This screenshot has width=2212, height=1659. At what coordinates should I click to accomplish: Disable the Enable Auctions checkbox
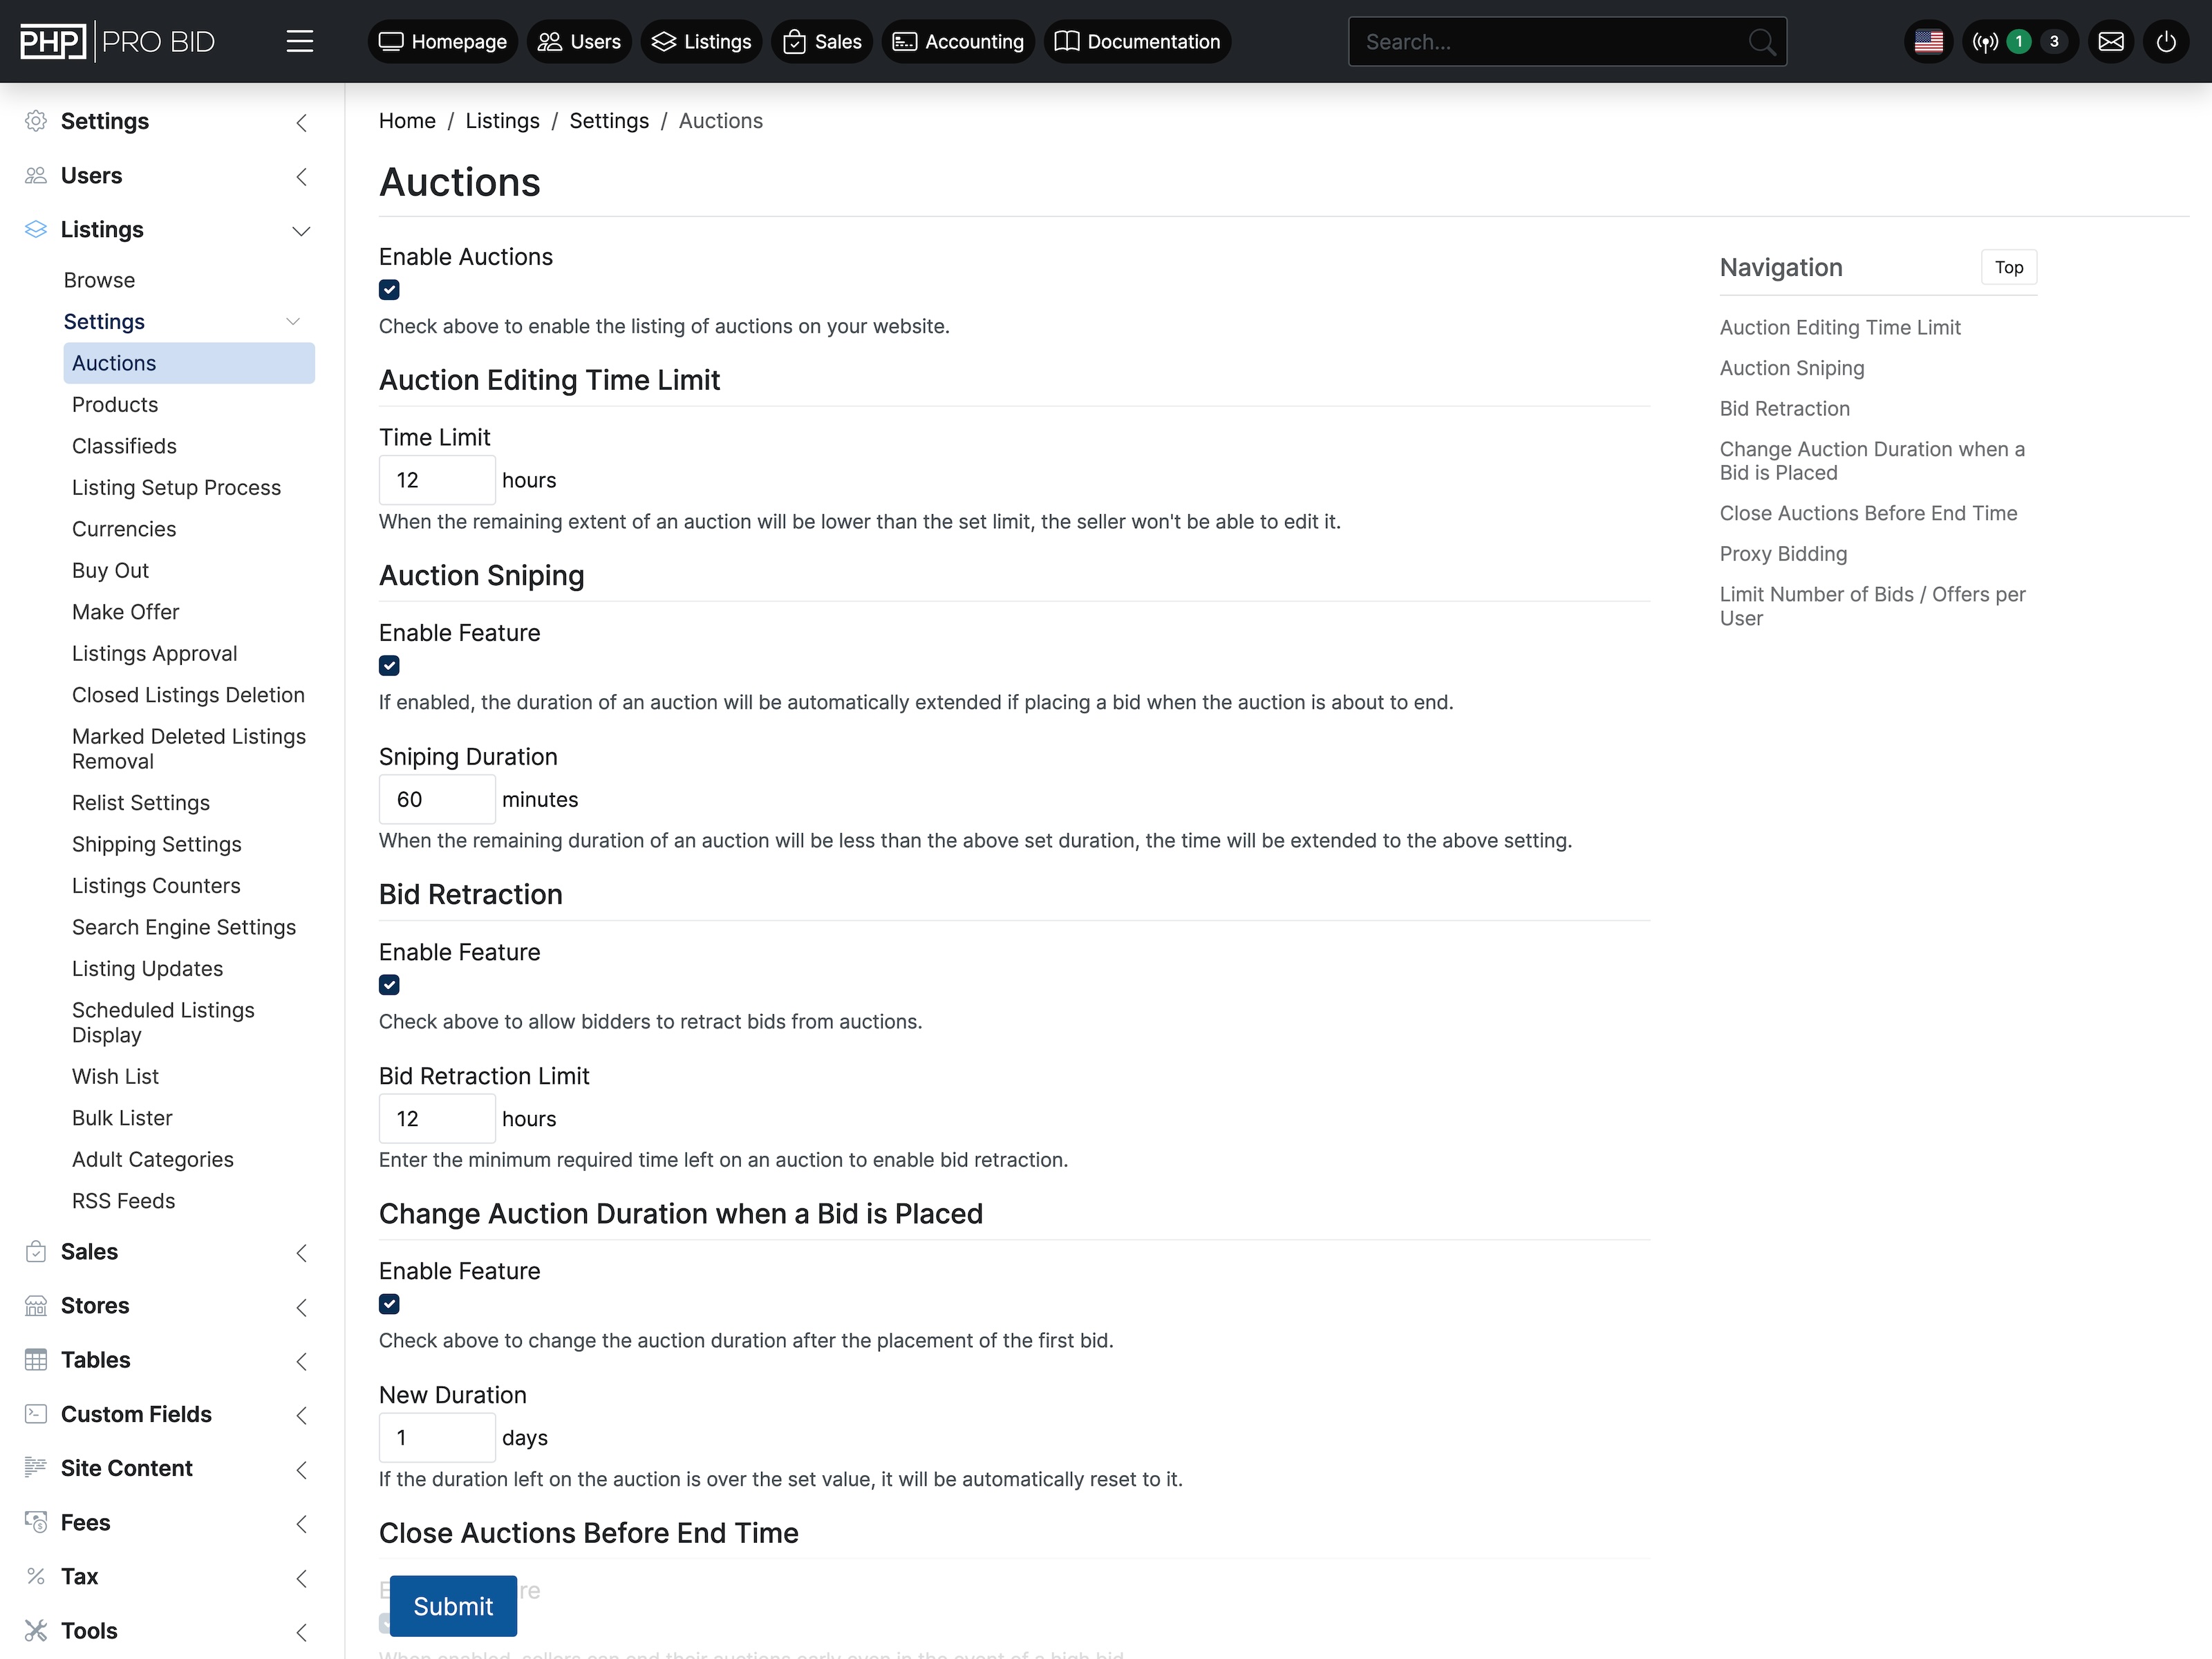pyautogui.click(x=389, y=289)
